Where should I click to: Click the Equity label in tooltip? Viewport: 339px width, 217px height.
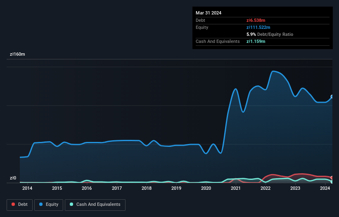pyautogui.click(x=202, y=27)
